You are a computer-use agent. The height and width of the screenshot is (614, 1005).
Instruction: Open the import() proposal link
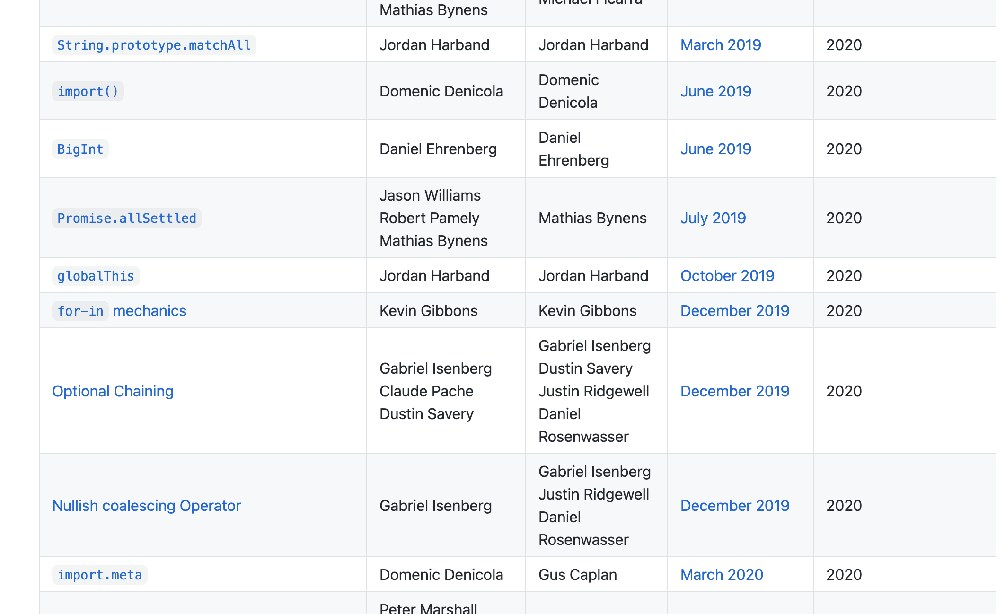[x=88, y=92]
